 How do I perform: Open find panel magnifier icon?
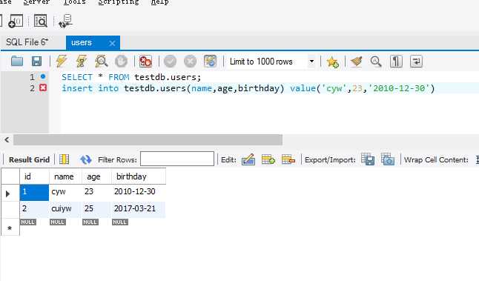(x=376, y=62)
